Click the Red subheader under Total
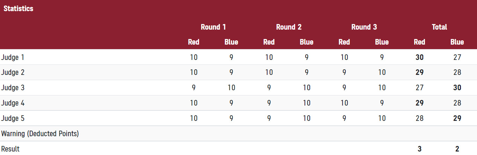The image size is (477, 155). coord(419,42)
